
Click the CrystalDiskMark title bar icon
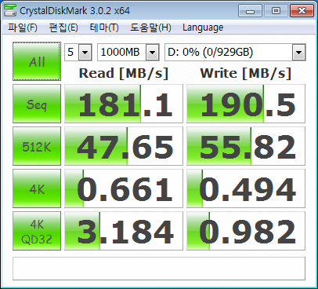[x=10, y=10]
